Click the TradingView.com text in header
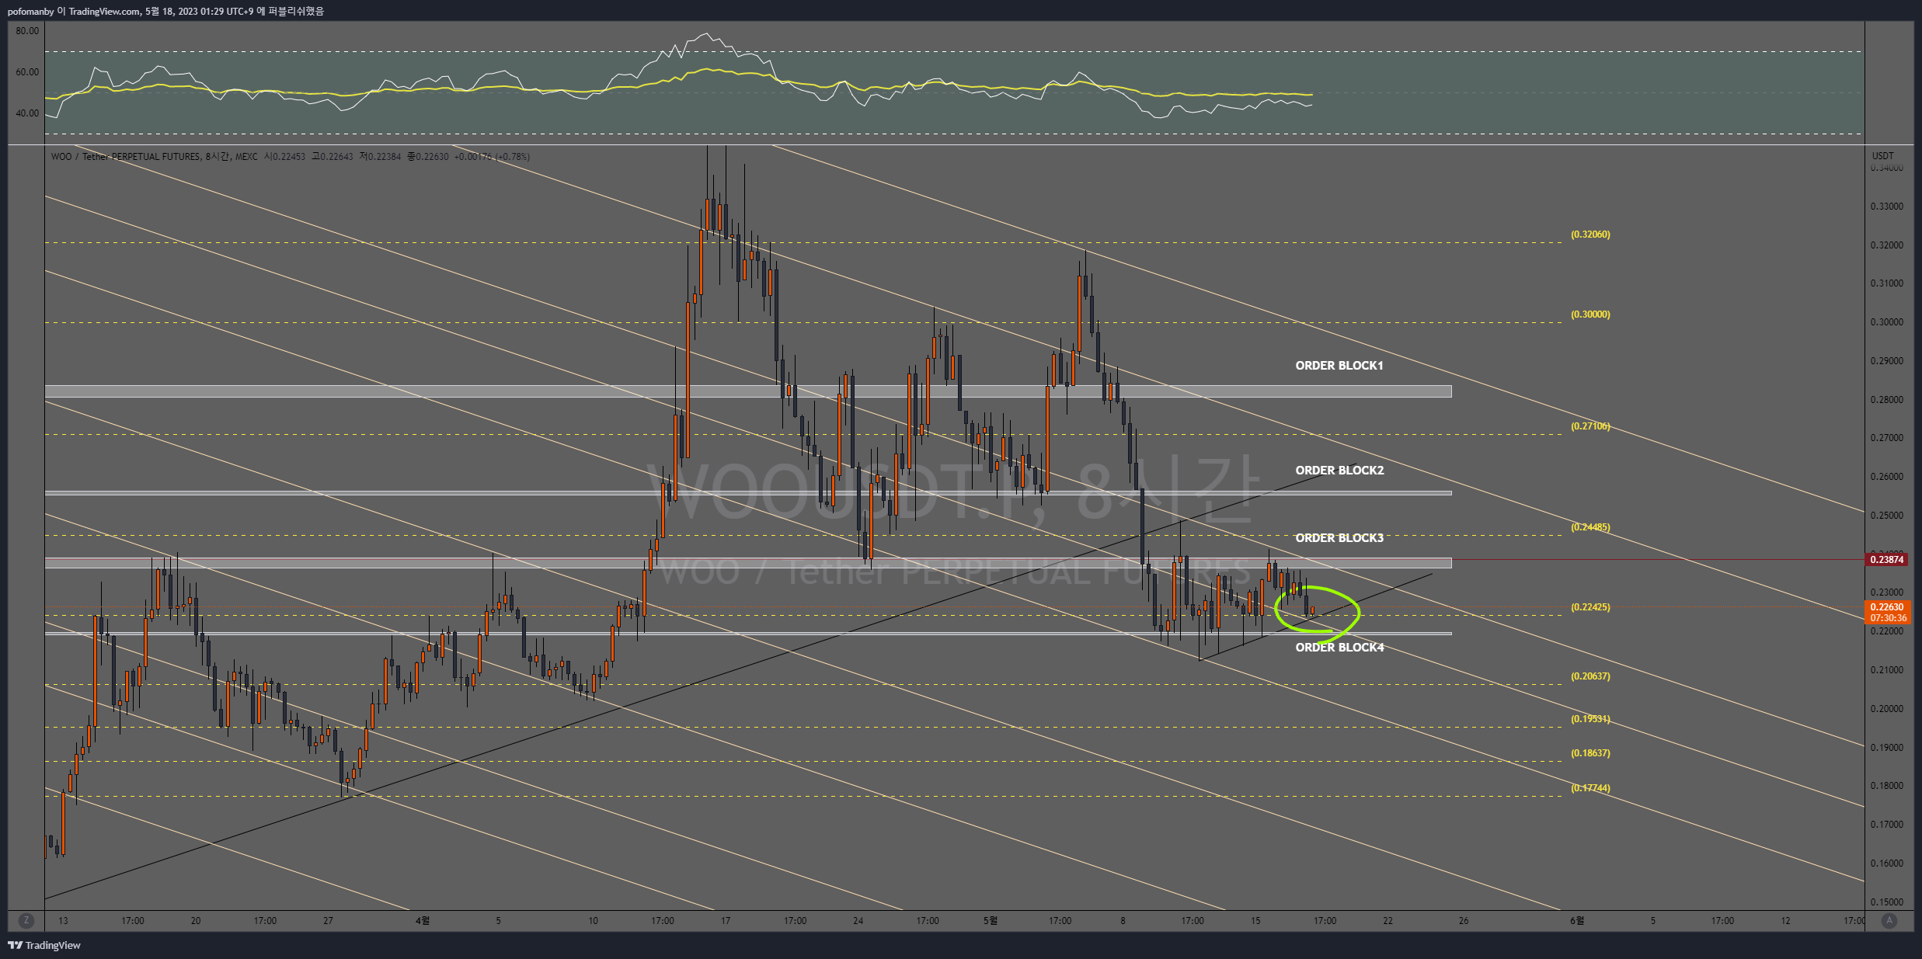 (x=104, y=11)
